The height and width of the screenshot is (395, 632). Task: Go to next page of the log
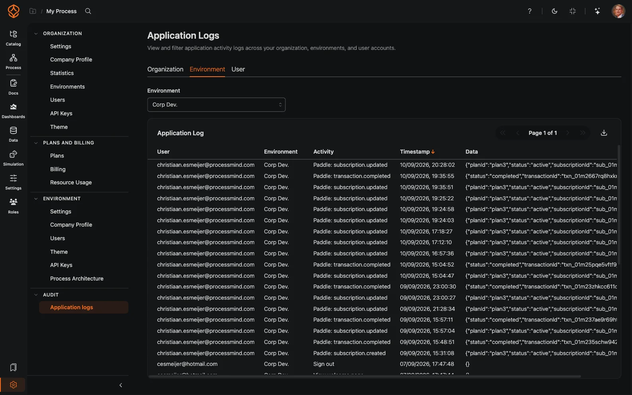568,133
